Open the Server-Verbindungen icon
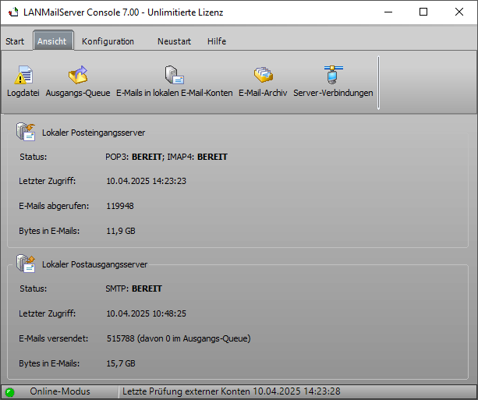 coord(333,75)
